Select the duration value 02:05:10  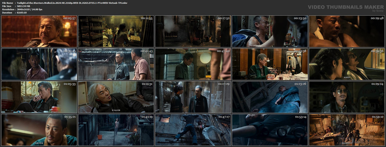tap(23, 13)
